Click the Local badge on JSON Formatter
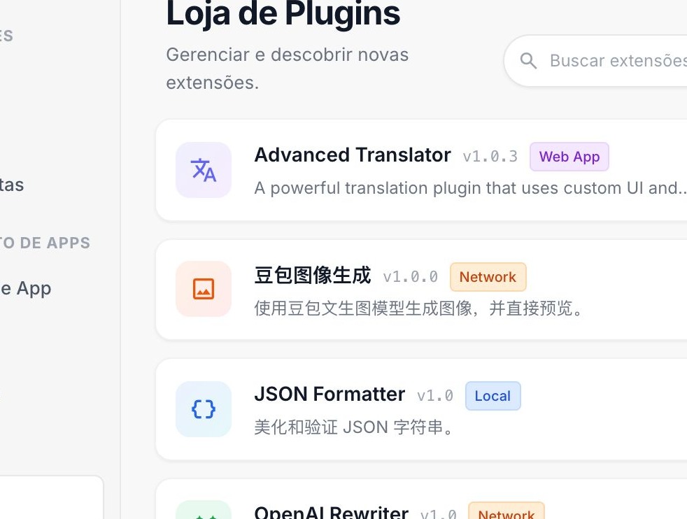Screen dimensions: 687x519 (493, 396)
